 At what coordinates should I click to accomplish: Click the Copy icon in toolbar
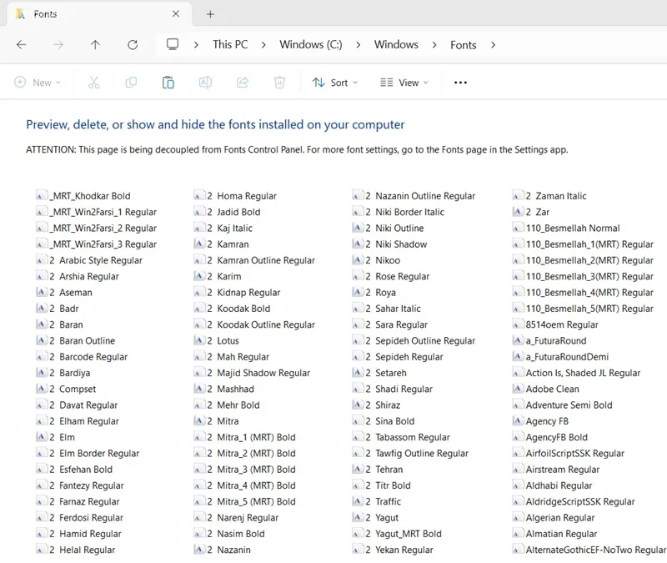pos(131,83)
